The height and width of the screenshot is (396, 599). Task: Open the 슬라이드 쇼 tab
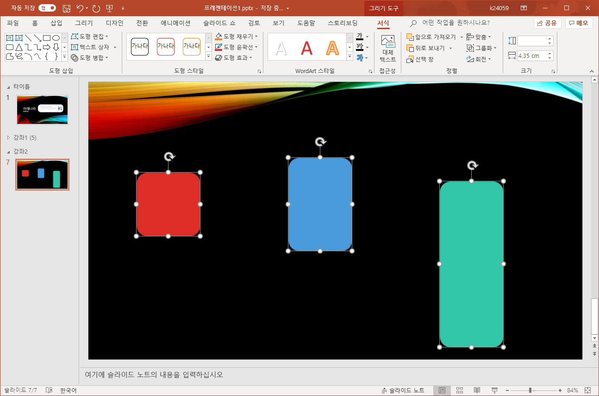[219, 23]
